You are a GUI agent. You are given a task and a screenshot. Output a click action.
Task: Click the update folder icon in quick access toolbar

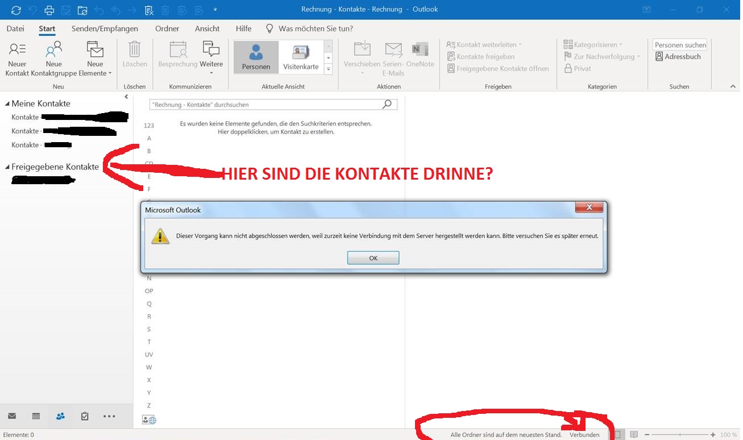[x=82, y=10]
